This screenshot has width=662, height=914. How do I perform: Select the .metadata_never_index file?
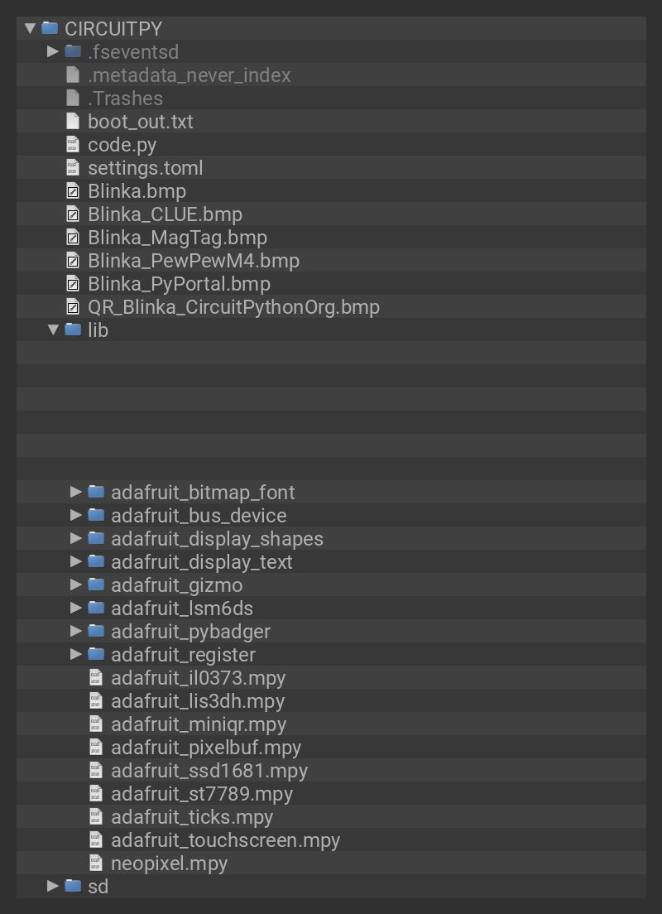point(189,75)
